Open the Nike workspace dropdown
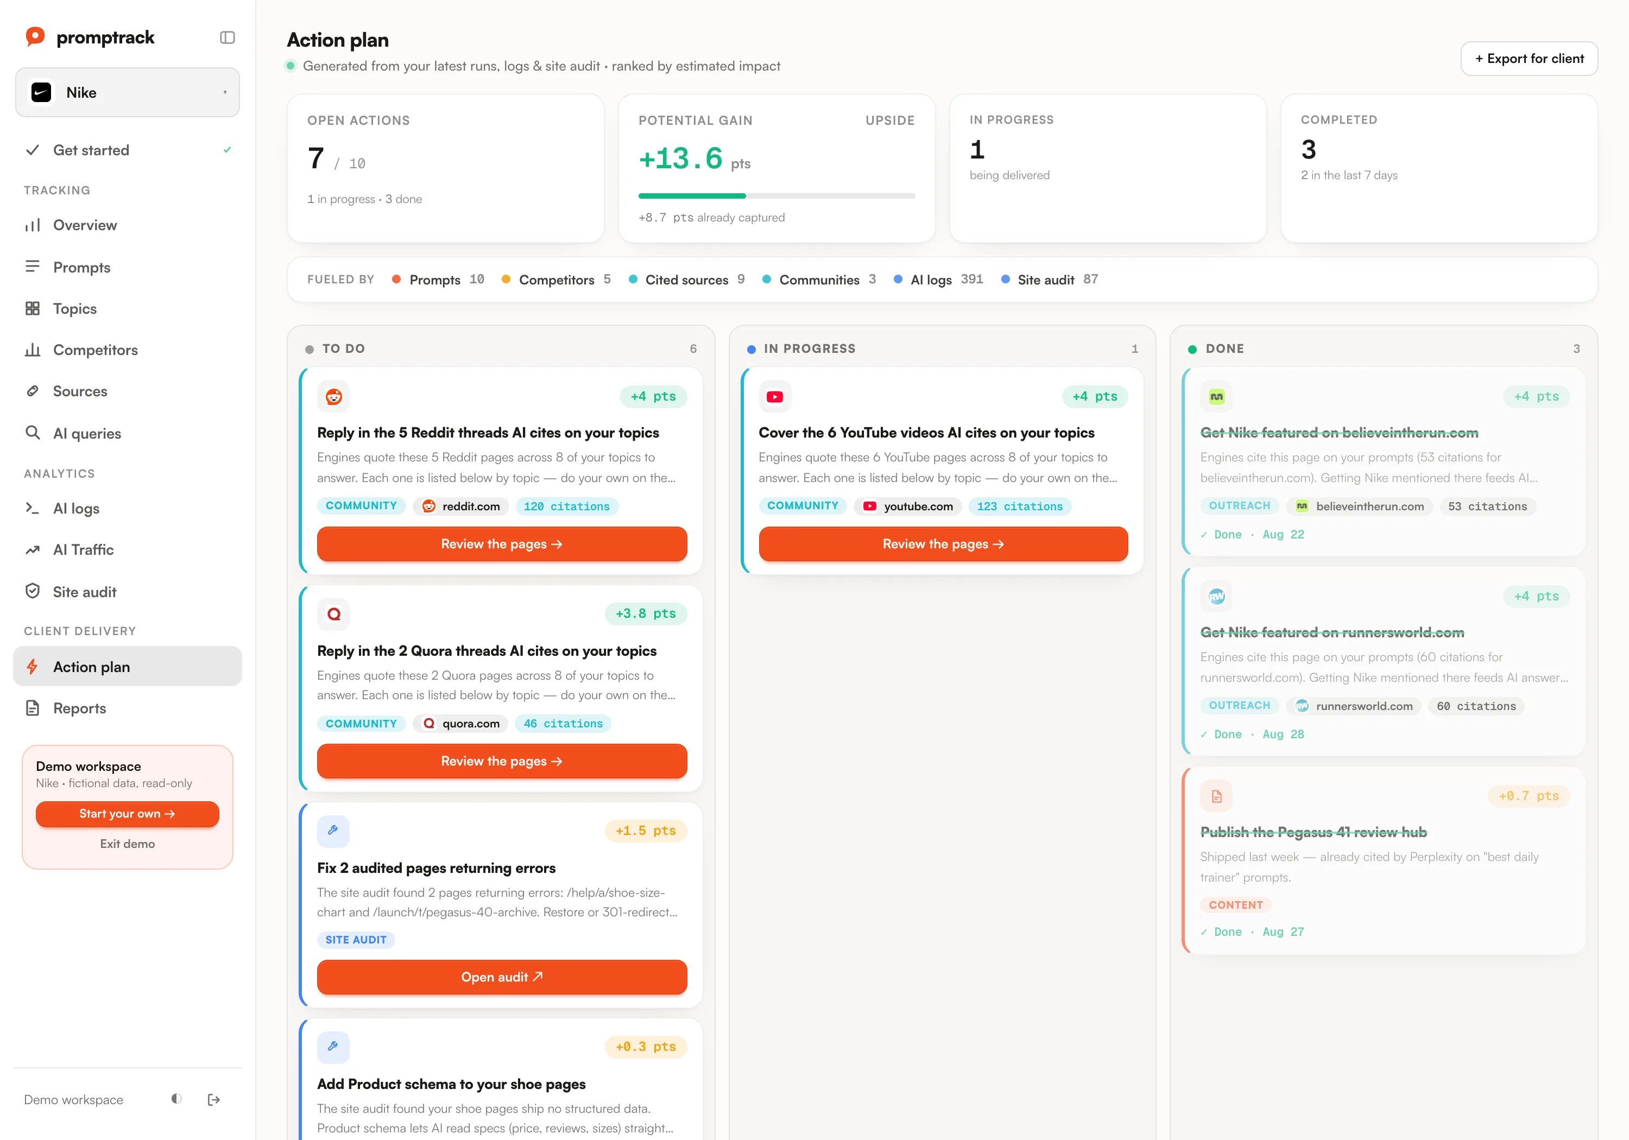Image resolution: width=1629 pixels, height=1140 pixels. coord(128,92)
